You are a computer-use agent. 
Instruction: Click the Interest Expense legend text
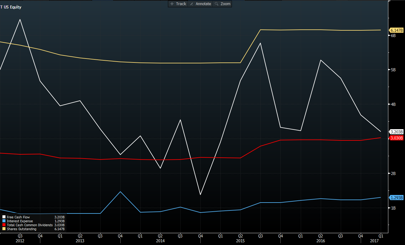point(20,221)
